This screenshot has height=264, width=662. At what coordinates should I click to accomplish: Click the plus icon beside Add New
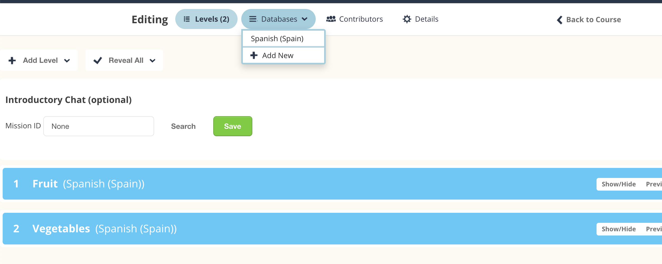point(254,55)
